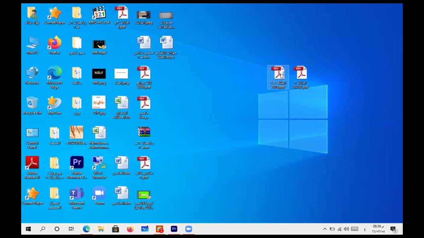Select the تسجيل الحصص folder
The height and width of the screenshot is (238, 424).
[54, 198]
